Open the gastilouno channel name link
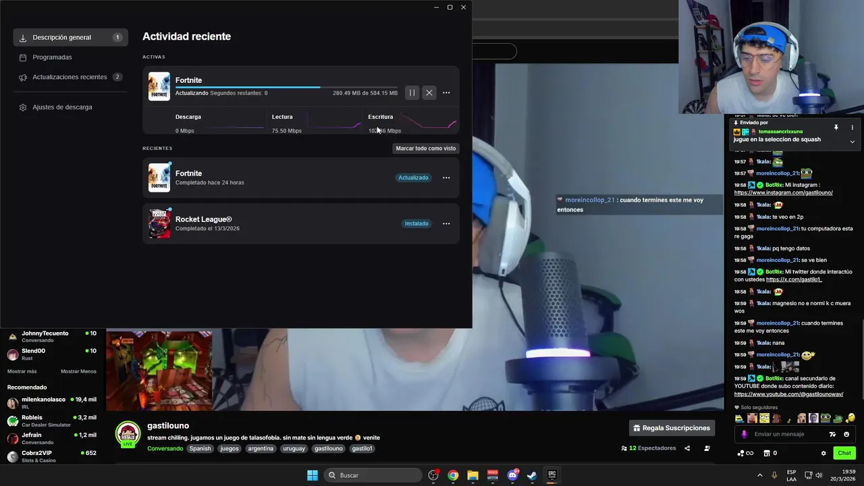864x486 pixels. tap(168, 426)
